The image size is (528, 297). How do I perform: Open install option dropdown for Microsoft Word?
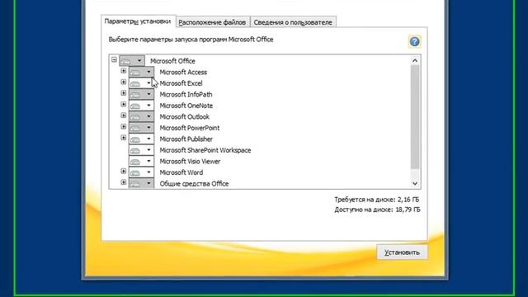point(141,172)
